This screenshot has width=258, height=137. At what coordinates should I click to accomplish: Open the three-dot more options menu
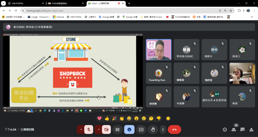163,130
